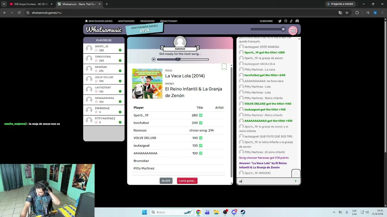Click Nanosas avatar above the song progress
387x217 pixels.
(x=180, y=42)
